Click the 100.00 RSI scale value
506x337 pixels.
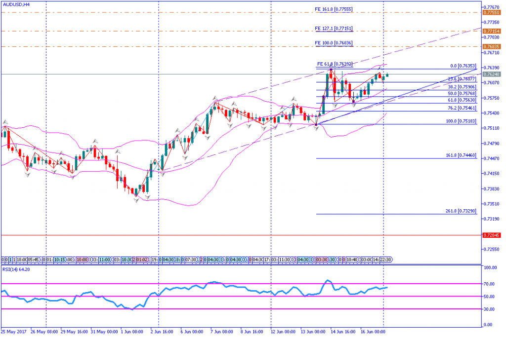tap(490, 267)
